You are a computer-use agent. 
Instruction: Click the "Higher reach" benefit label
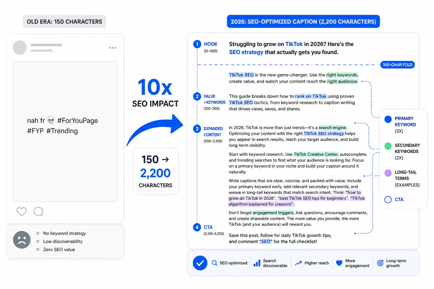pos(317,263)
